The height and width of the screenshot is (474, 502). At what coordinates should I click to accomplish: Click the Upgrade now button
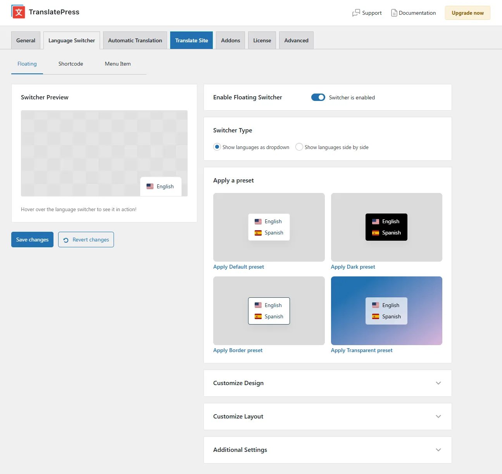pyautogui.click(x=467, y=13)
